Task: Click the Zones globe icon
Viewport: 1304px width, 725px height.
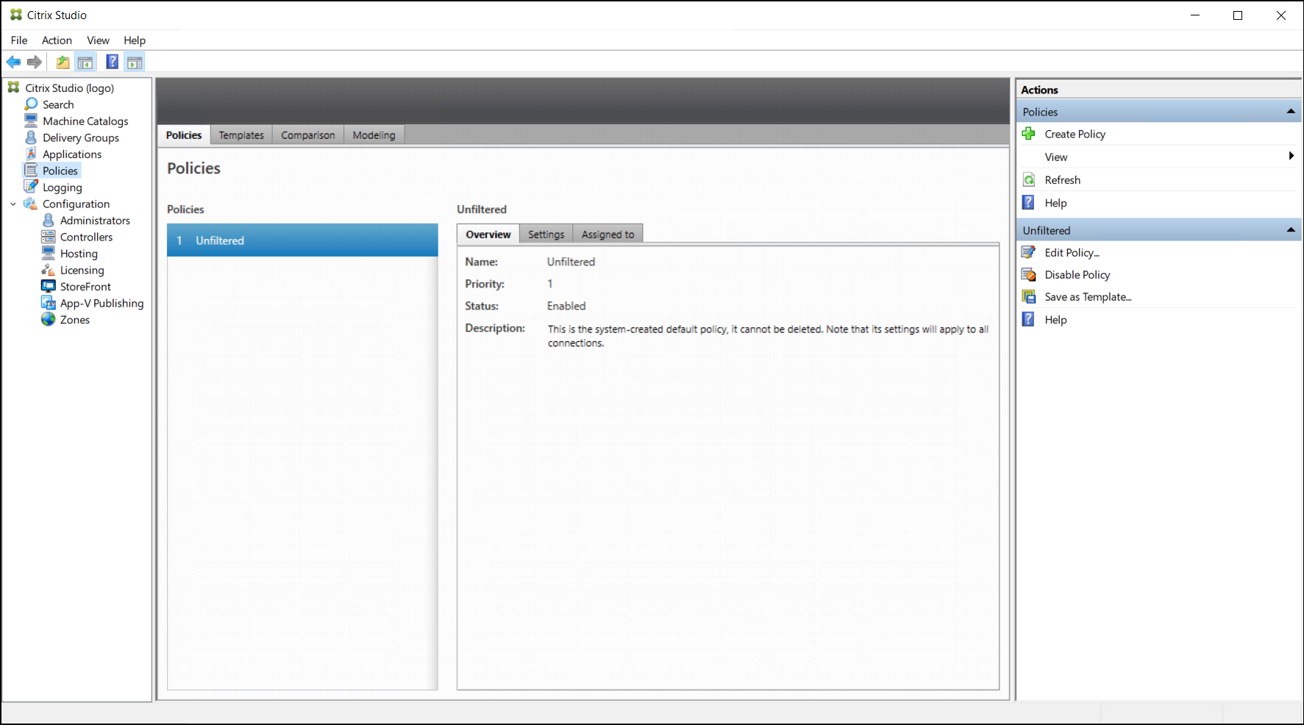Action: 49,319
